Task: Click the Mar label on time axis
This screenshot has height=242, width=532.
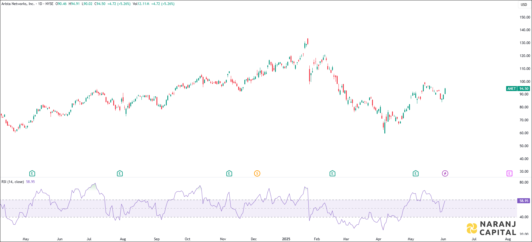Action: pos(346,239)
